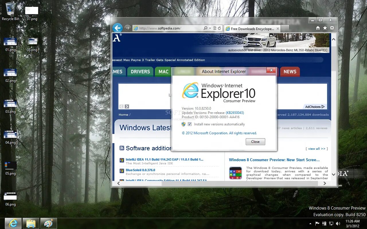367x229 pixels.
Task: Minimize the Internet Explorer window
Action: pos(313,20)
